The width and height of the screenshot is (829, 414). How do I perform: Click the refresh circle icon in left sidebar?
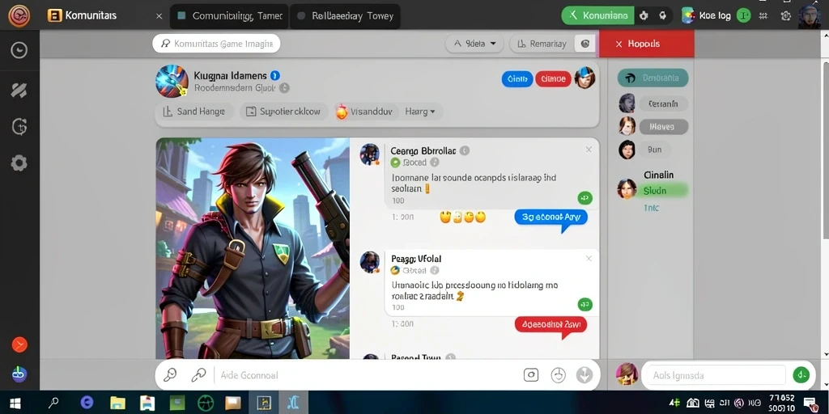[19, 127]
